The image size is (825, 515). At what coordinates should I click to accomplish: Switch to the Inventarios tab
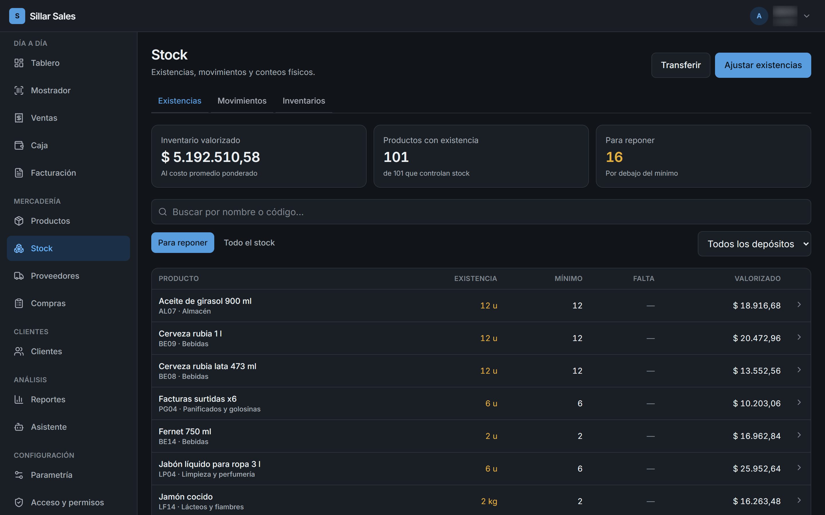point(304,101)
